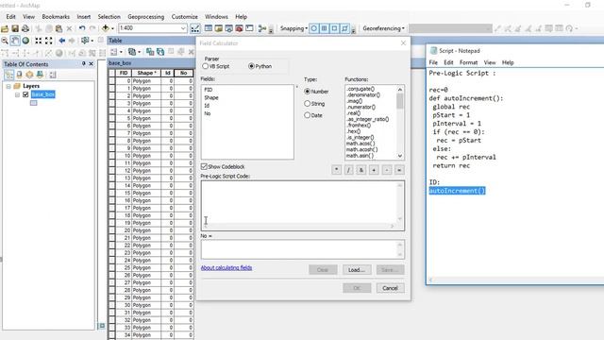Image resolution: width=604 pixels, height=340 pixels.
Task: Click the Fixed Zoom Out icon
Action: coord(48,41)
